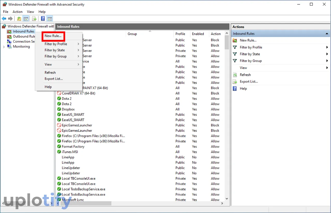Click the green check icon beside Dropbox
Image resolution: width=331 pixels, height=213 pixels.
click(59, 109)
